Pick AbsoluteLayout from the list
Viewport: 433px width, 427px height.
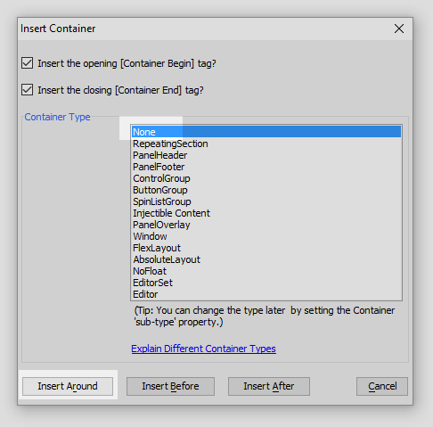point(266,259)
